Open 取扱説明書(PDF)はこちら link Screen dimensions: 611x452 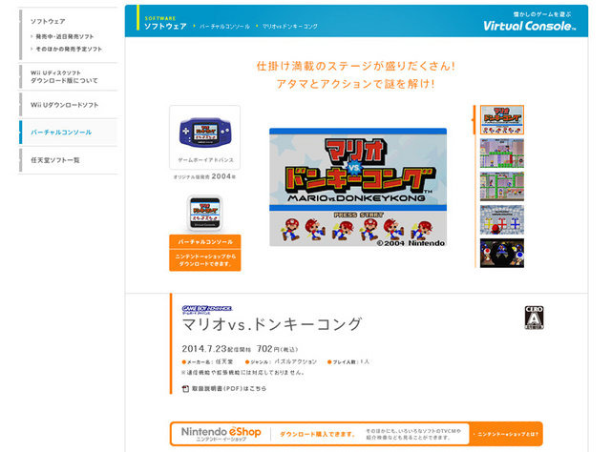click(229, 388)
